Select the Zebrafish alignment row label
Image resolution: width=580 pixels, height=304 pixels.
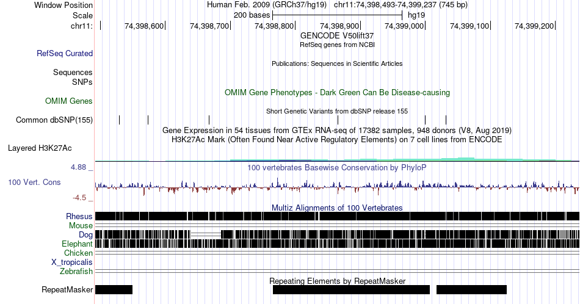point(76,271)
